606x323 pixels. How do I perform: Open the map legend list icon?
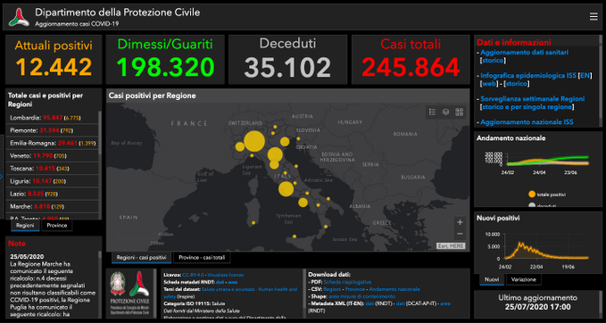pos(433,112)
